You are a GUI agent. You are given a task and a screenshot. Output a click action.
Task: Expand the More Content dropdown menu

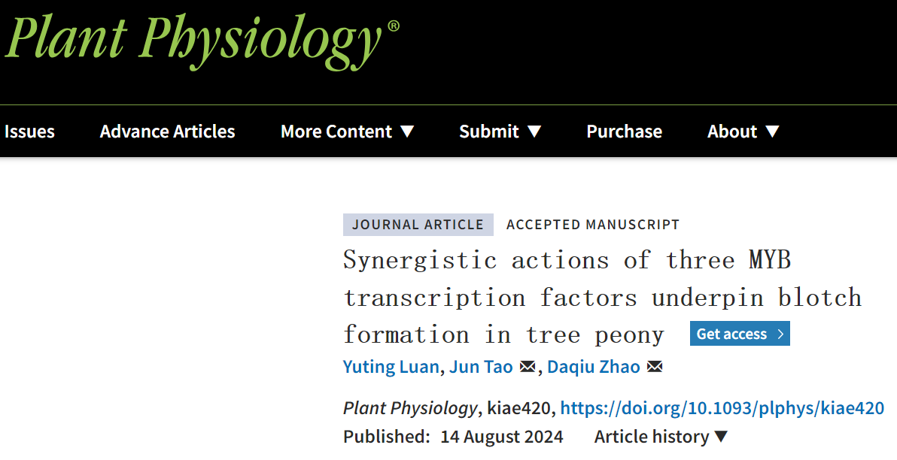click(x=347, y=132)
